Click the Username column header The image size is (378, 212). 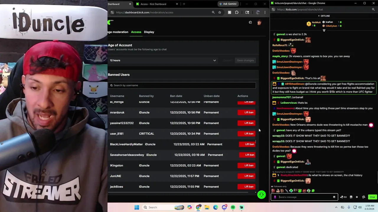pyautogui.click(x=117, y=96)
